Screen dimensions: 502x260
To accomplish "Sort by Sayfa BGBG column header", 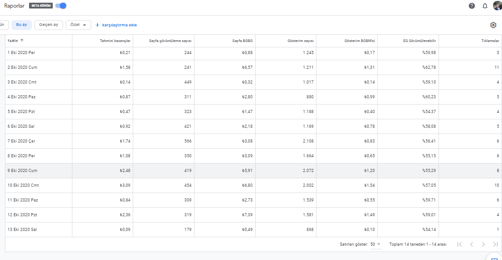I will [x=242, y=41].
